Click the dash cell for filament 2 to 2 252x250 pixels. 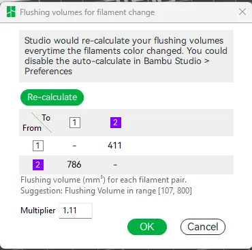[x=115, y=165]
